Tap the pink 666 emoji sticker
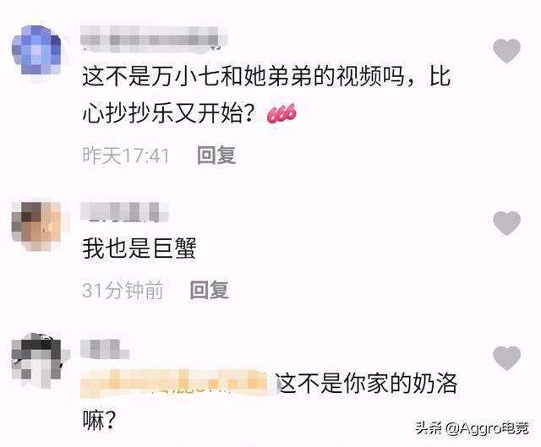This screenshot has width=541, height=447. 281,114
